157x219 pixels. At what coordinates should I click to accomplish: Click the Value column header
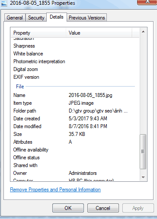pyautogui.click(x=99, y=33)
